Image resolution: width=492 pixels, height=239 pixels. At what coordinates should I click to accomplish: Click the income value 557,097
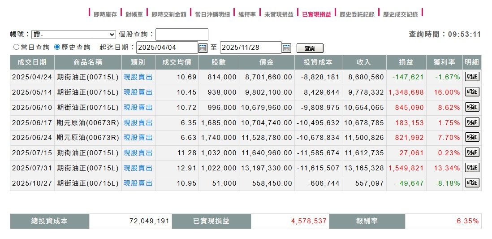(369, 183)
